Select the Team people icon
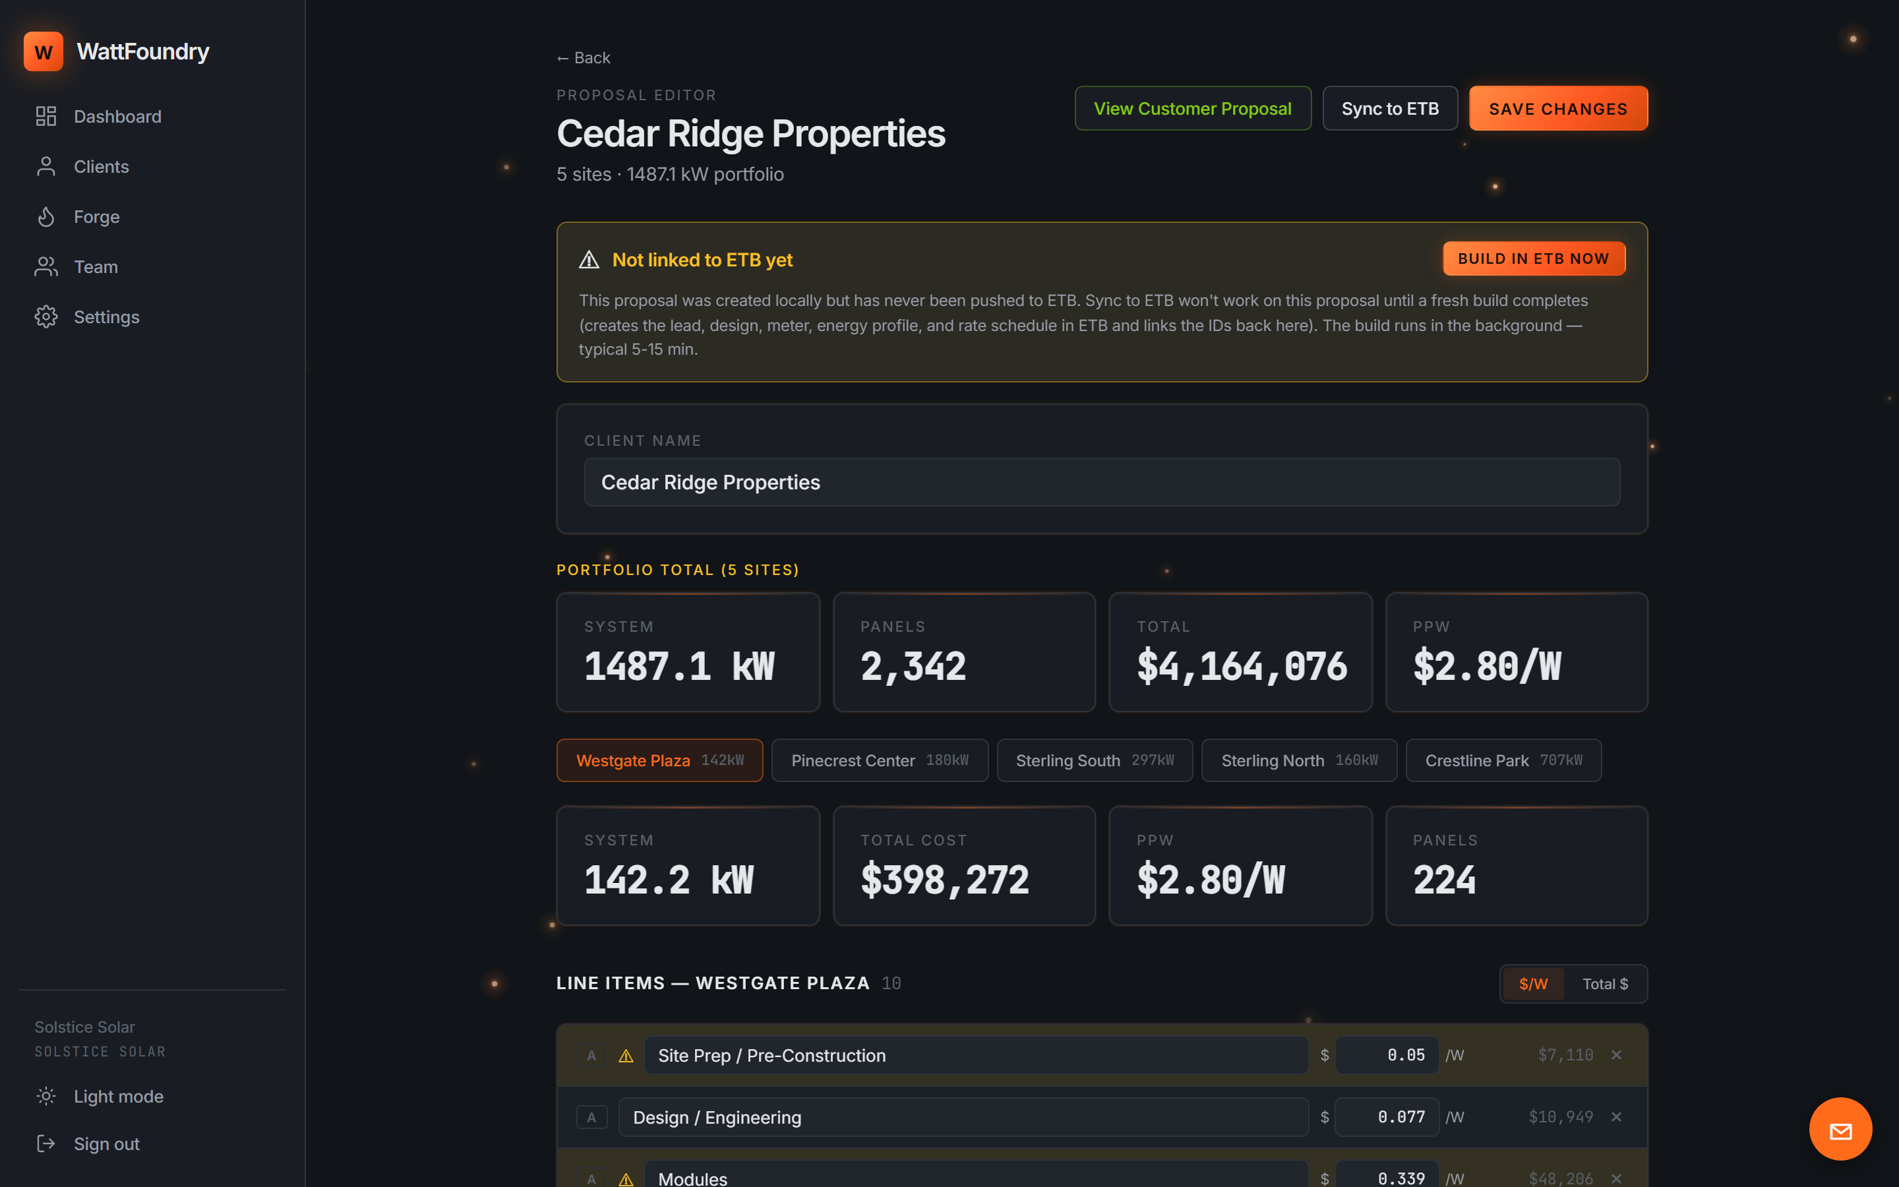Screen dimensions: 1899x1187 pos(46,267)
